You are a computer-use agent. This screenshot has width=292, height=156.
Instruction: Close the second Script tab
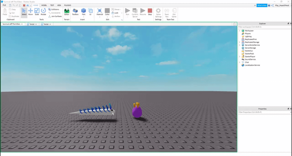point(50,24)
